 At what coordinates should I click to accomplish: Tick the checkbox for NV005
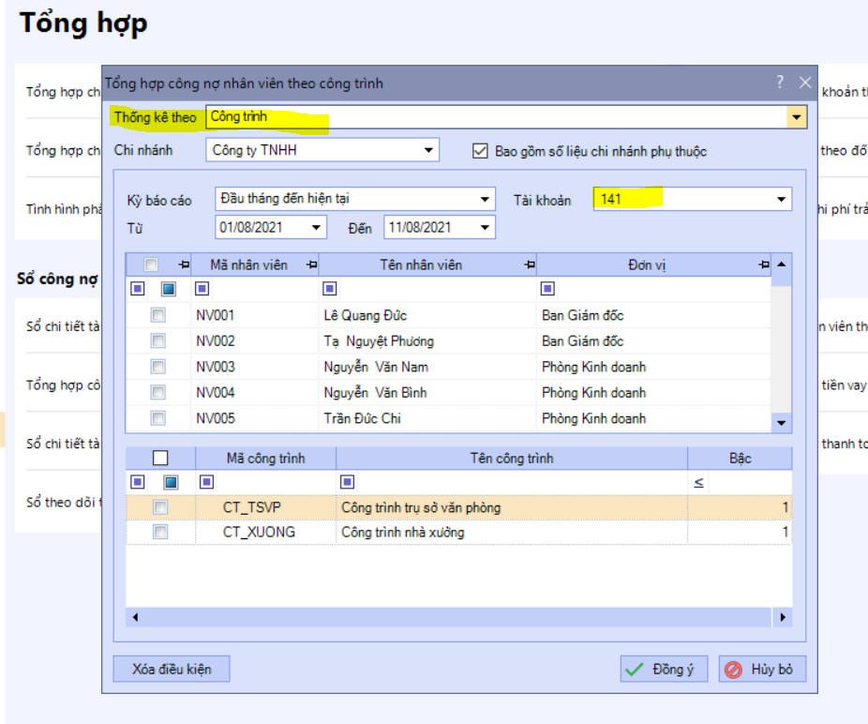157,417
